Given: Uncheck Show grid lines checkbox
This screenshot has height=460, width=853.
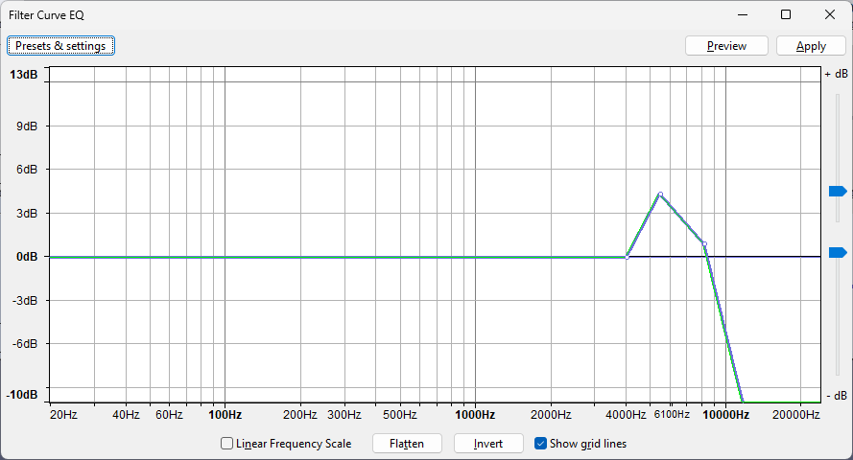Looking at the screenshot, I should [540, 444].
